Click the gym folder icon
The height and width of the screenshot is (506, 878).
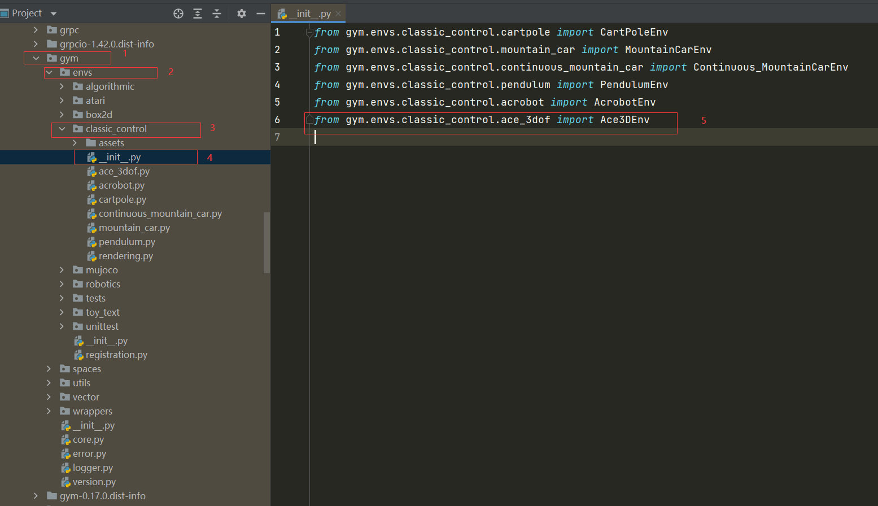click(52, 58)
